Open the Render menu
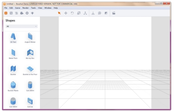The height and width of the screenshot is (112, 174). 26,8
